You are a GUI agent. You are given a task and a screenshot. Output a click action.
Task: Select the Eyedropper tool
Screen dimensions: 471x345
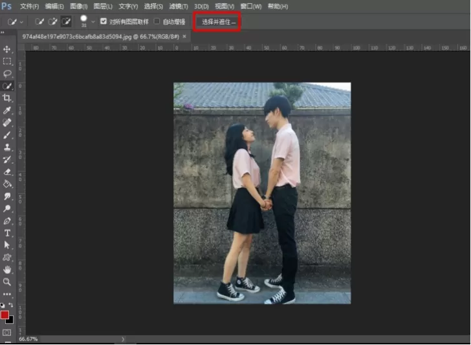[x=7, y=110]
